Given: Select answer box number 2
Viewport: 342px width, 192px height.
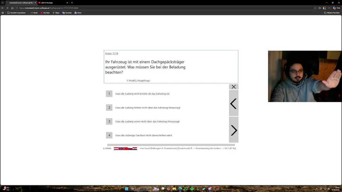Looking at the screenshot, I should coord(109,107).
